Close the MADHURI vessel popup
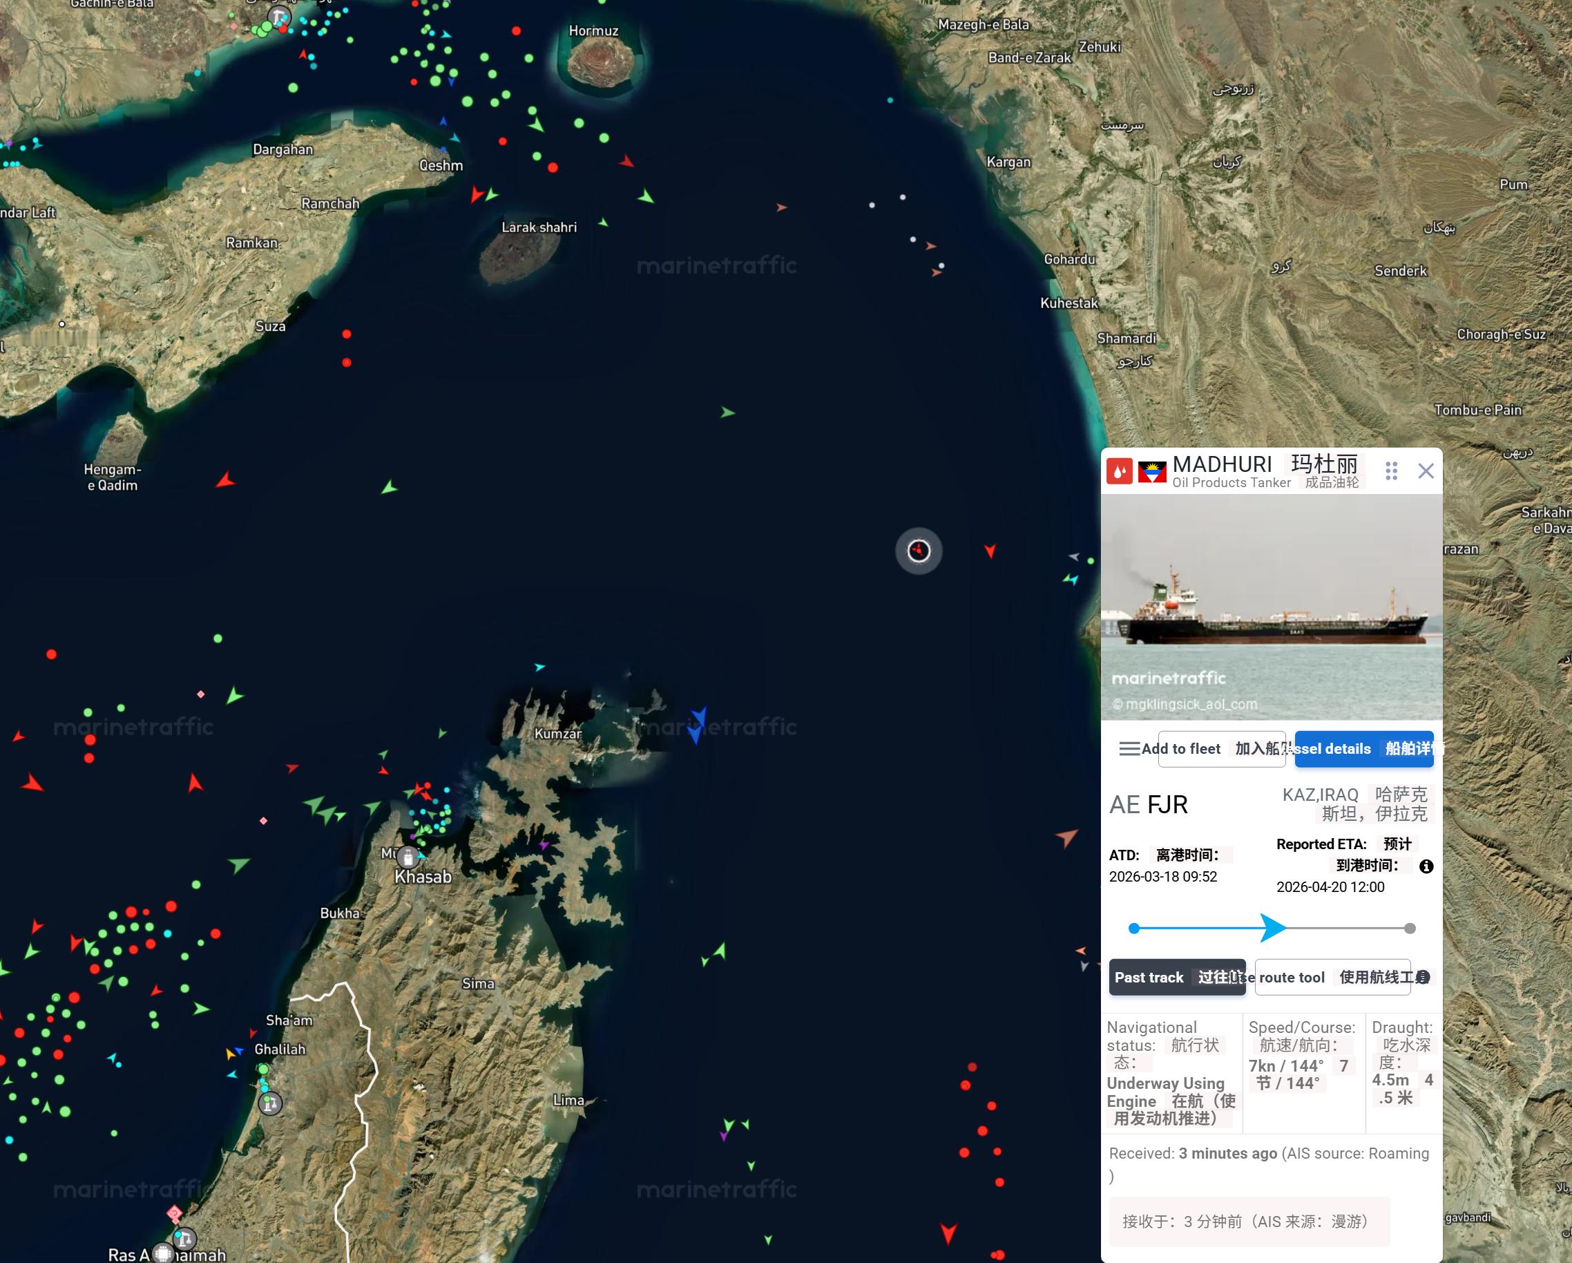 click(x=1426, y=471)
